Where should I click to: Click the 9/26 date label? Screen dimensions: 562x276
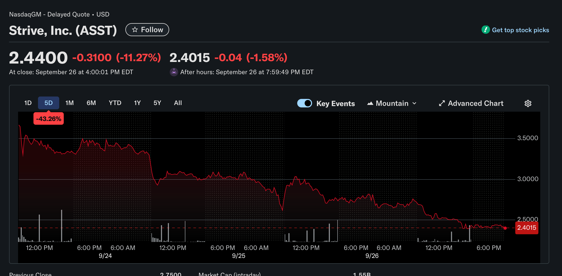(372, 256)
